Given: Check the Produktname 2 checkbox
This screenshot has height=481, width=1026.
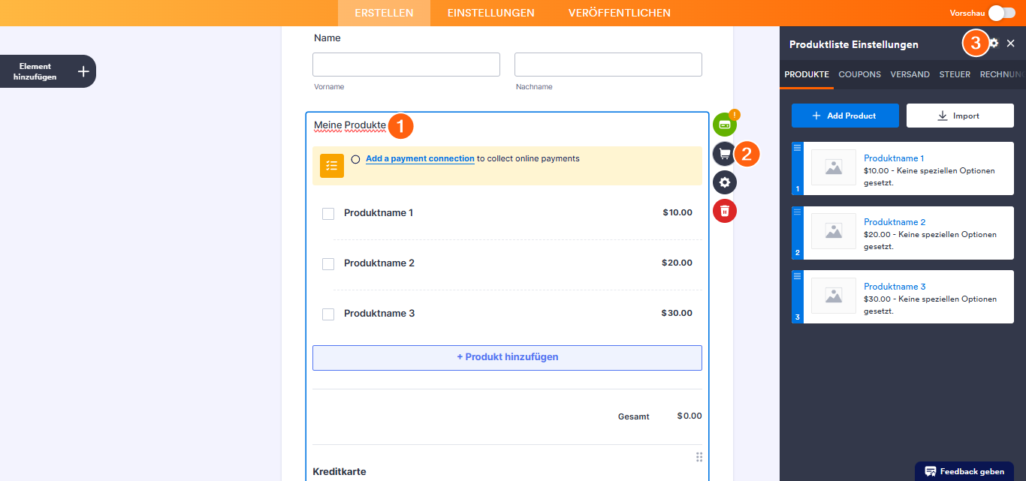Looking at the screenshot, I should pyautogui.click(x=328, y=263).
